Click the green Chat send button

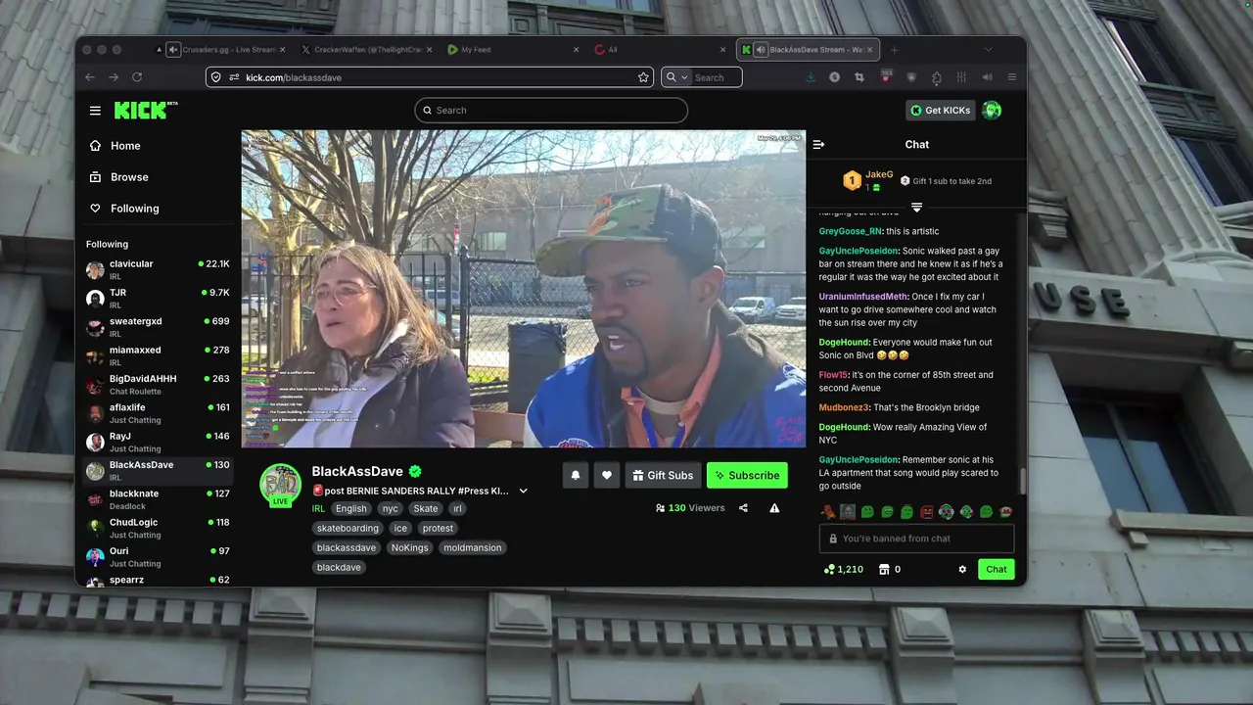coord(997,569)
